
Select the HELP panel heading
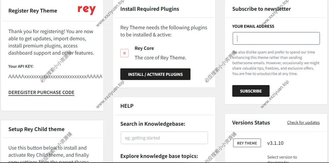tap(127, 106)
